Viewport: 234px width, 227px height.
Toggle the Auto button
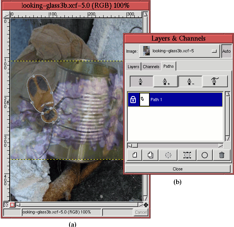click(226, 51)
